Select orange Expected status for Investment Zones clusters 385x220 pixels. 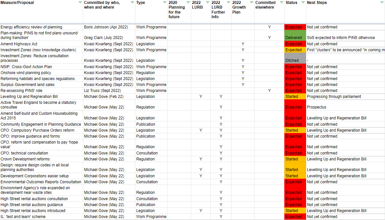pyautogui.click(x=295, y=50)
